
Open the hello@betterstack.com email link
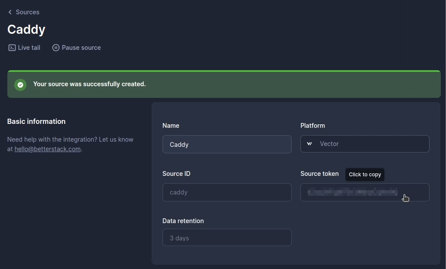48,149
